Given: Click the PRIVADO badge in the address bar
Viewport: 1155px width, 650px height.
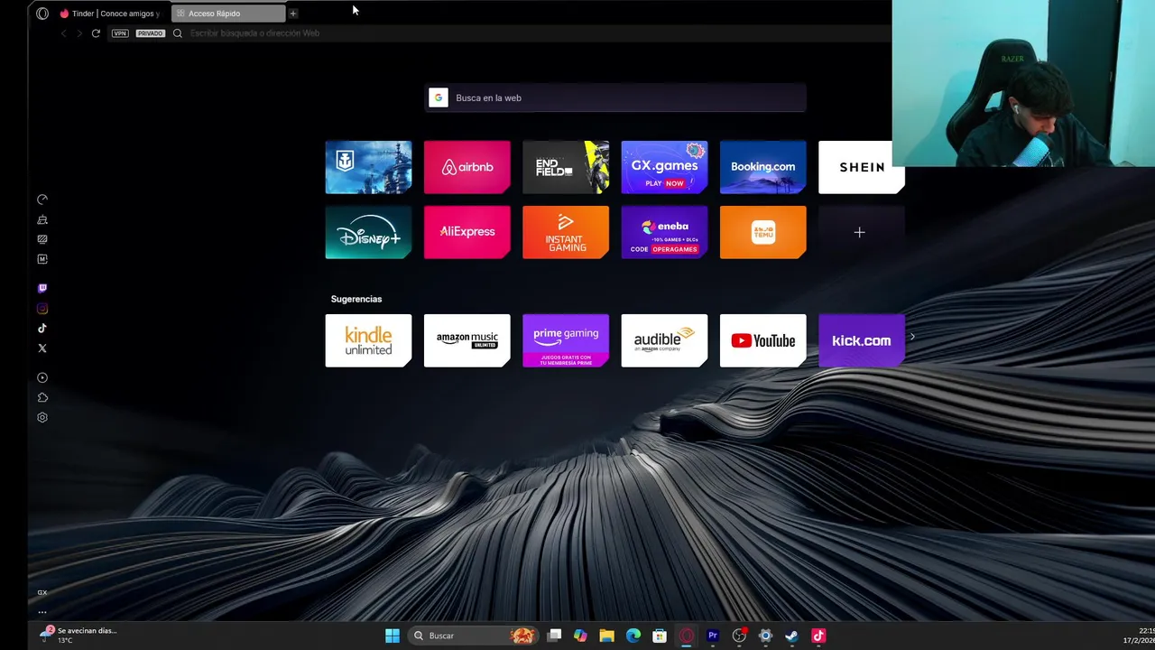Looking at the screenshot, I should (150, 33).
